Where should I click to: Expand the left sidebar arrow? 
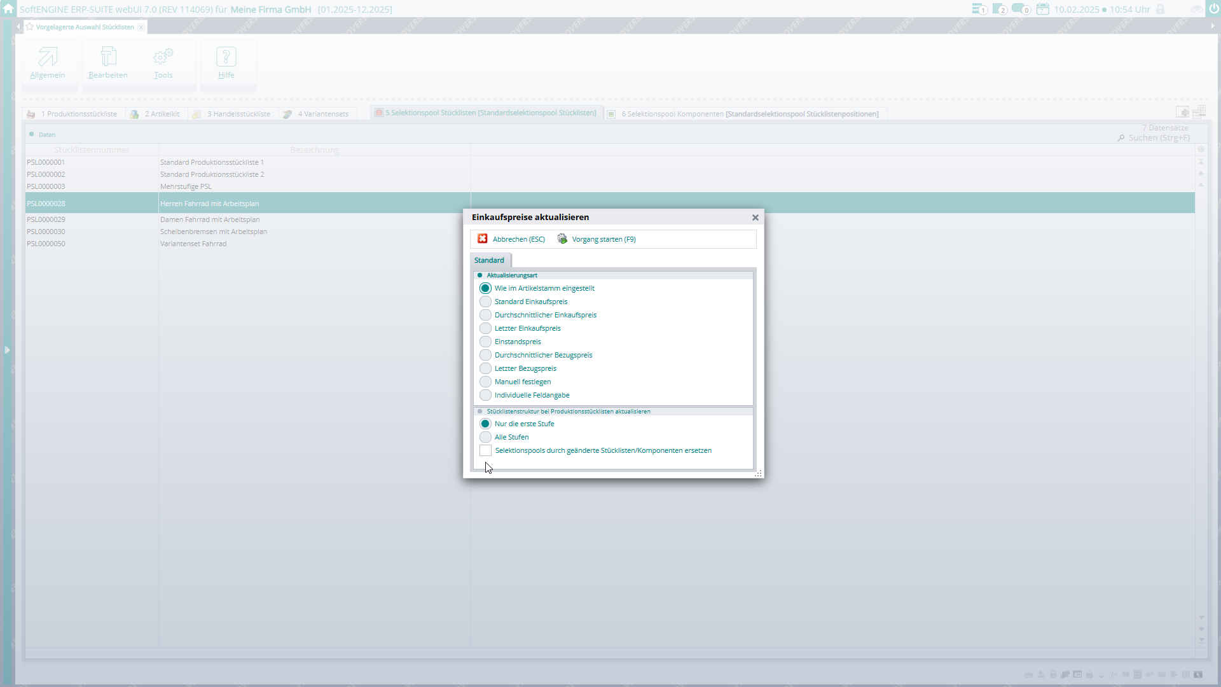[x=7, y=350]
